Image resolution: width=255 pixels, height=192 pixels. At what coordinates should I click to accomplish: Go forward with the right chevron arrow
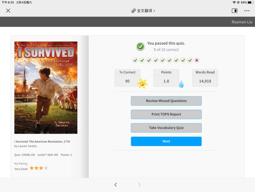coord(139,184)
